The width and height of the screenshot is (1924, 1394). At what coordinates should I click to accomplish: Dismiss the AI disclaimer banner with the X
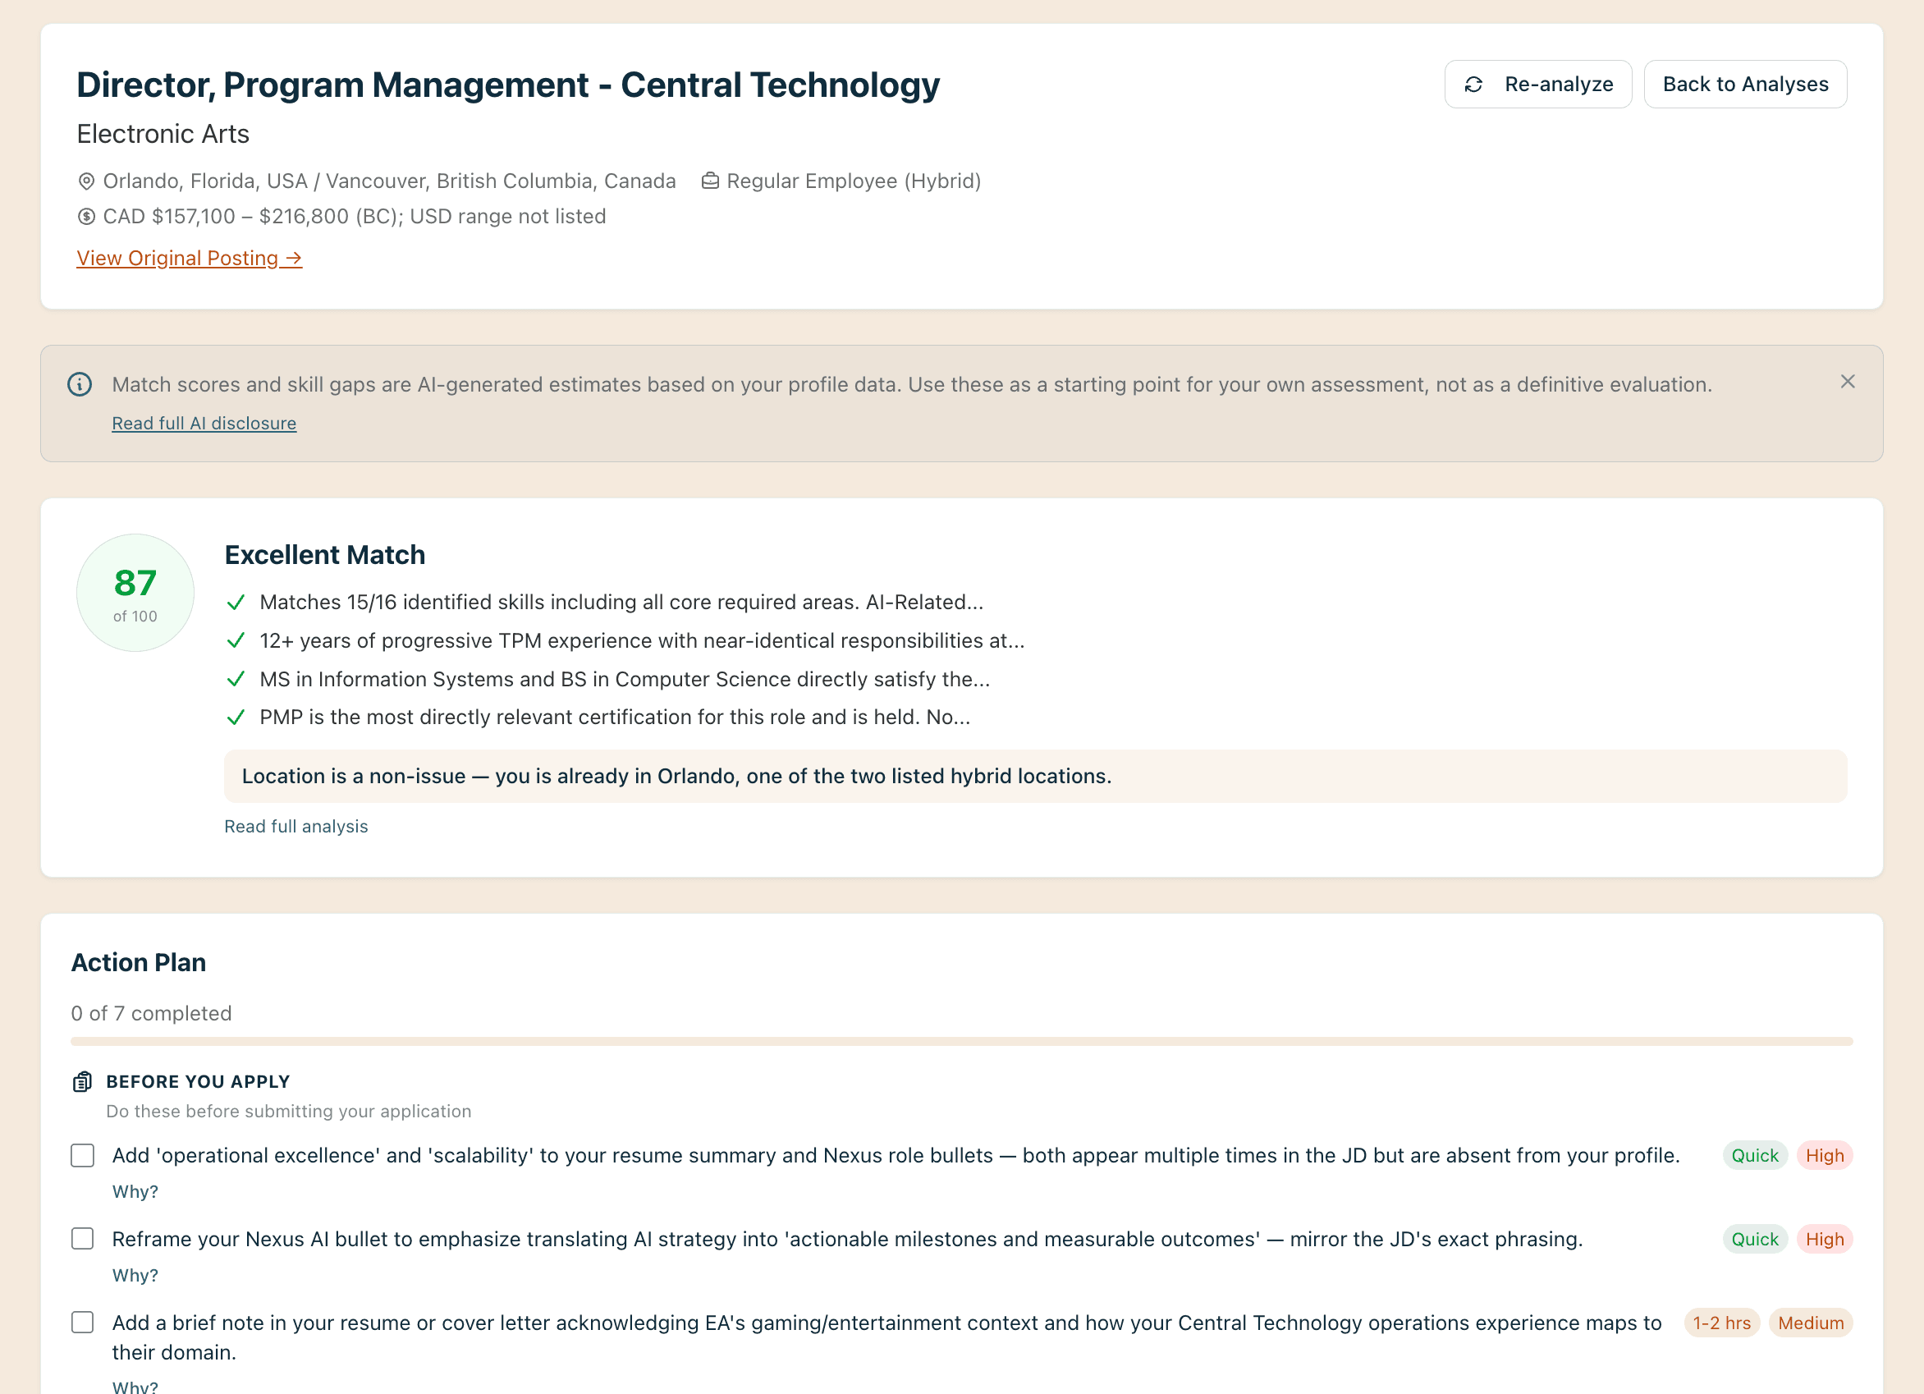tap(1848, 382)
